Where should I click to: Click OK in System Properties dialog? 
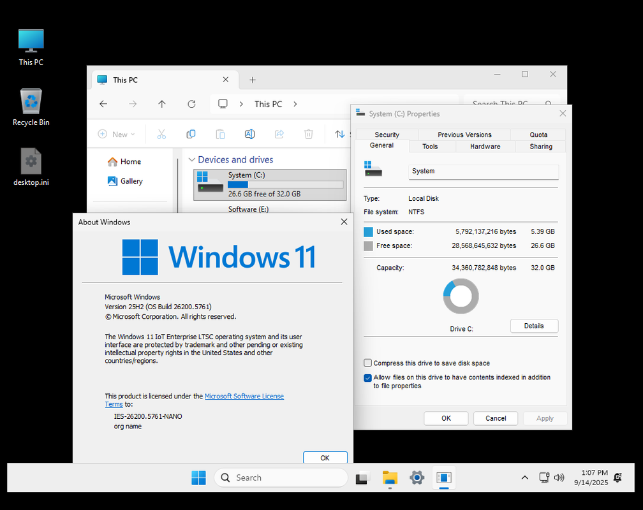coord(446,418)
